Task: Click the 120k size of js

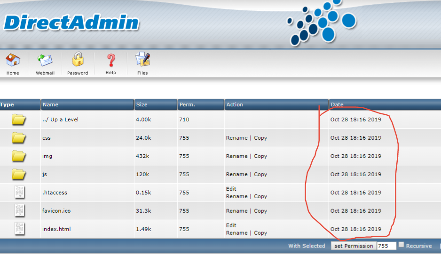Action: [142, 174]
